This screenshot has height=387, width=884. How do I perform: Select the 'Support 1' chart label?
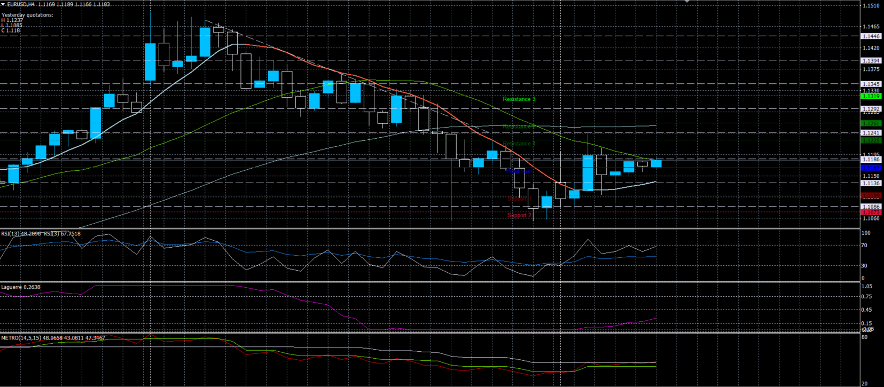point(519,199)
